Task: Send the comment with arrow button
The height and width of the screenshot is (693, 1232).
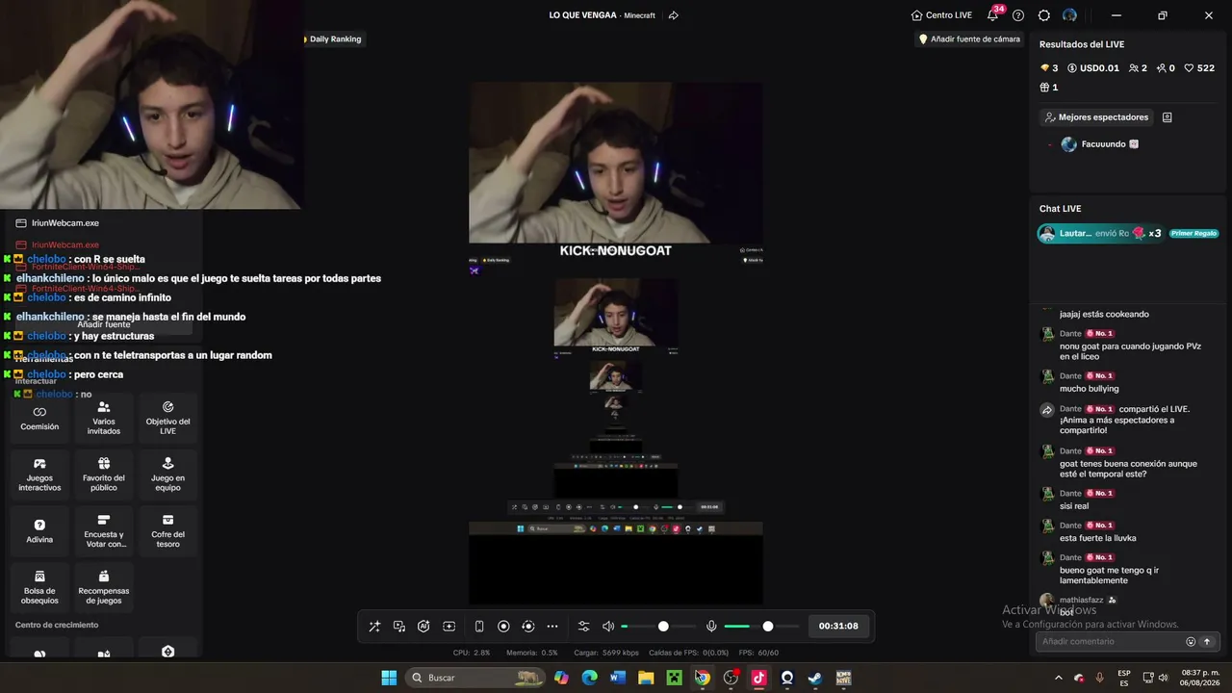Action: click(1207, 642)
